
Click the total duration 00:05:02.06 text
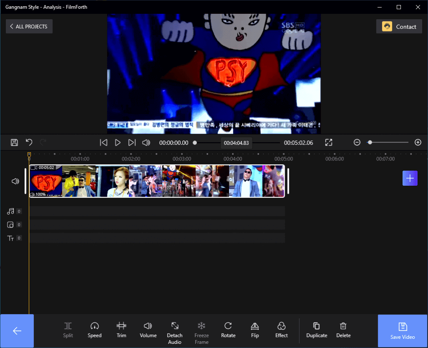point(298,143)
